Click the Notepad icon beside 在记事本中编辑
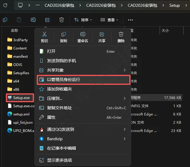 (42, 148)
